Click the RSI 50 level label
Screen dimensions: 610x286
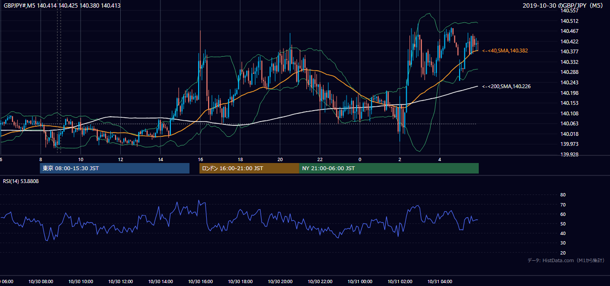pos(563,224)
